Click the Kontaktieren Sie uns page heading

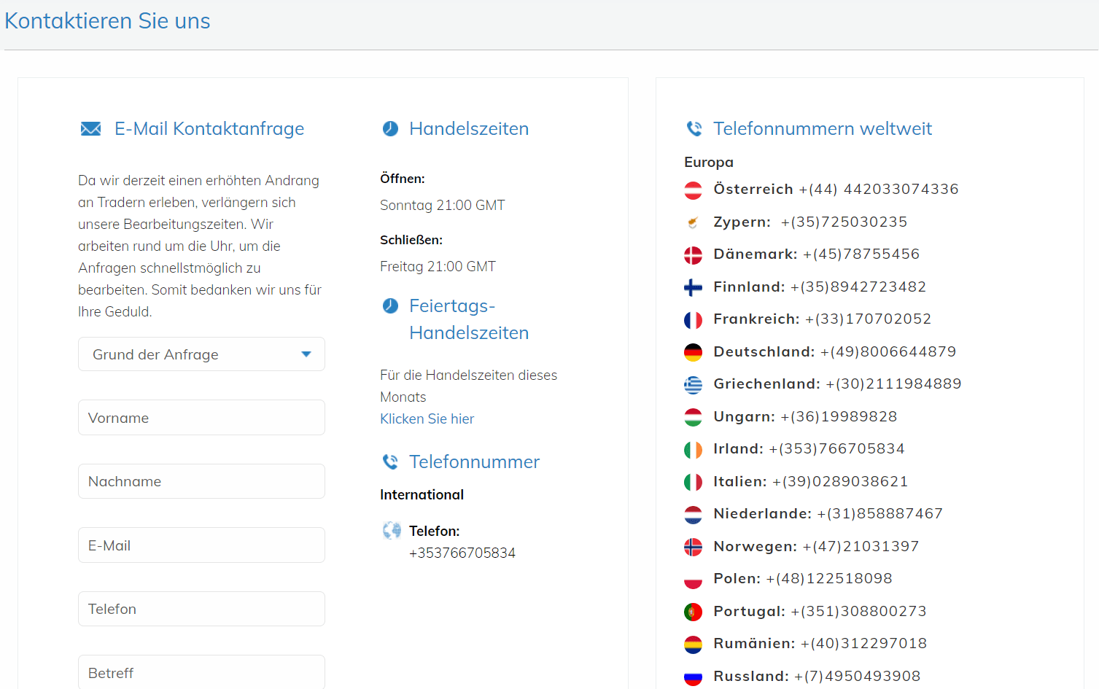click(107, 21)
